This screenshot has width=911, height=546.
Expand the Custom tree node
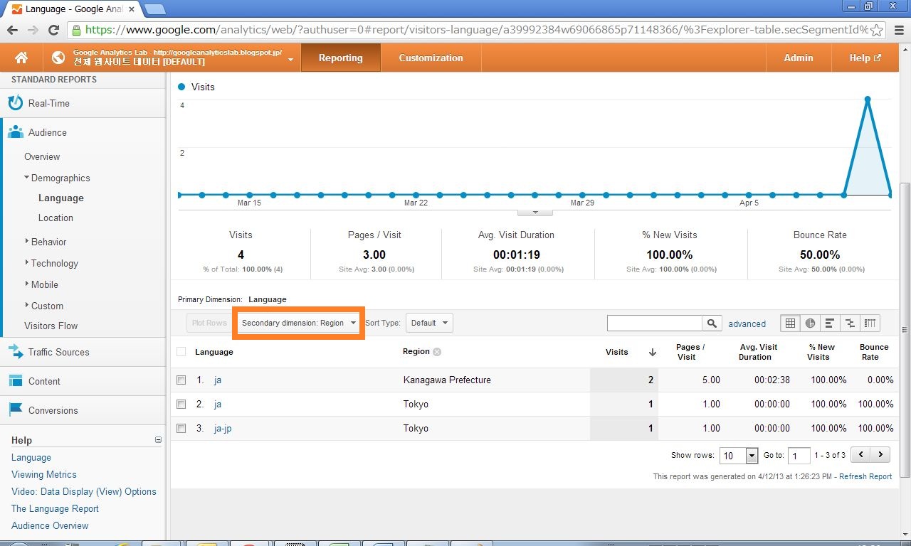pyautogui.click(x=27, y=306)
